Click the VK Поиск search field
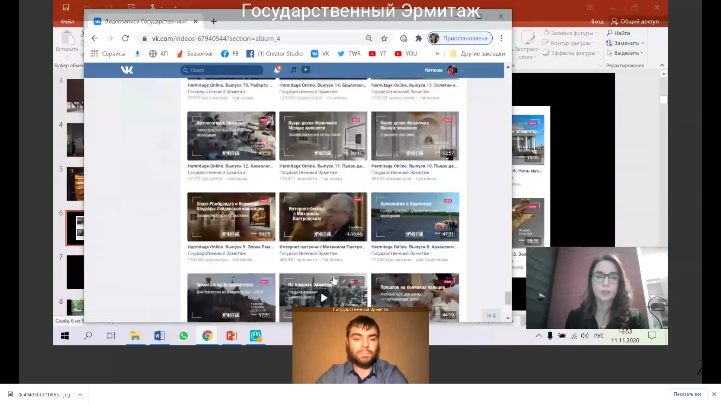Screen dimensions: 721x405 pos(222,70)
